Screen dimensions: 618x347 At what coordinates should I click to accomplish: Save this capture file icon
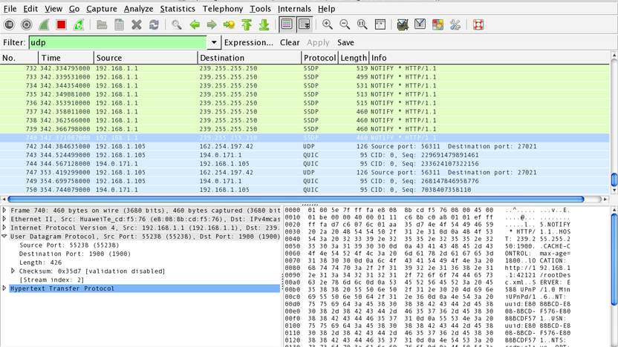click(119, 24)
